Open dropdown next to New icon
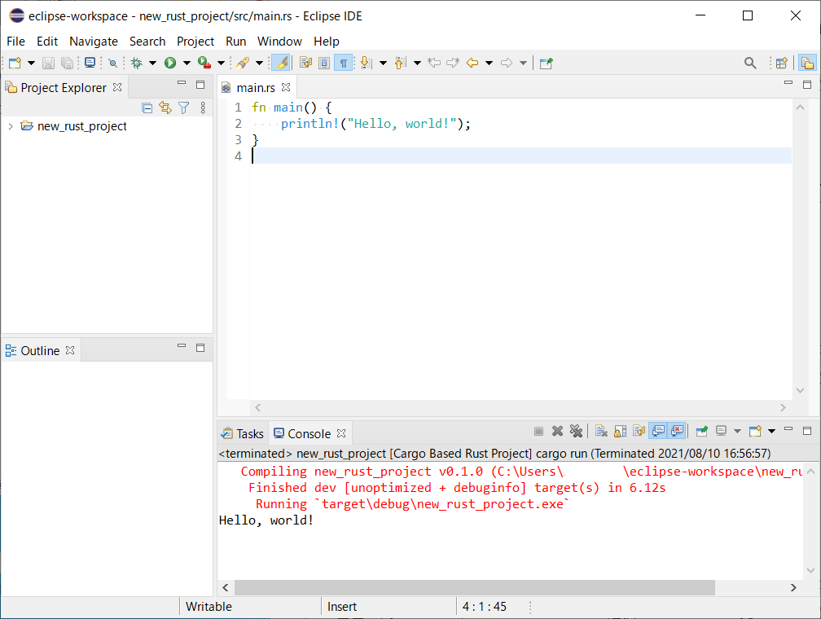The height and width of the screenshot is (619, 821). click(x=32, y=63)
